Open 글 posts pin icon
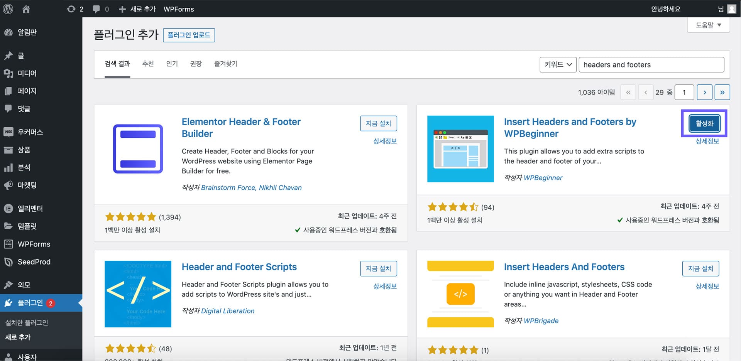This screenshot has height=361, width=741. click(8, 56)
